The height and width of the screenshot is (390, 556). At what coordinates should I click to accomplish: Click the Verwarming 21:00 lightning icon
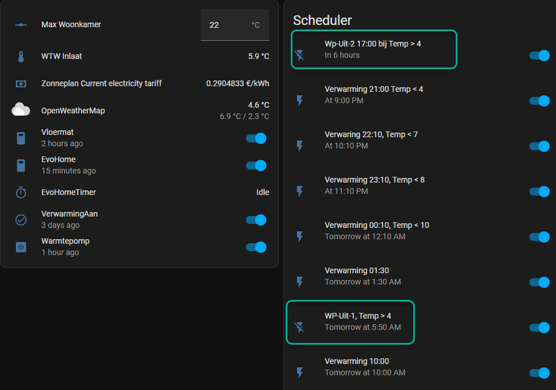pos(300,101)
